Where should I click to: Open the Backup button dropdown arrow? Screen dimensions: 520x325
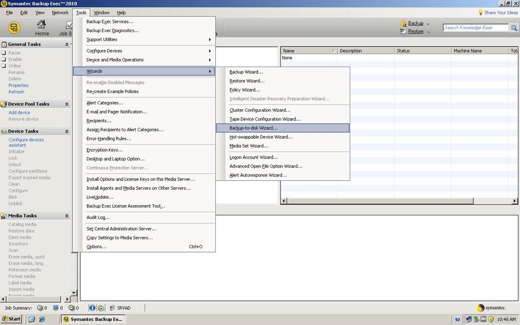428,24
